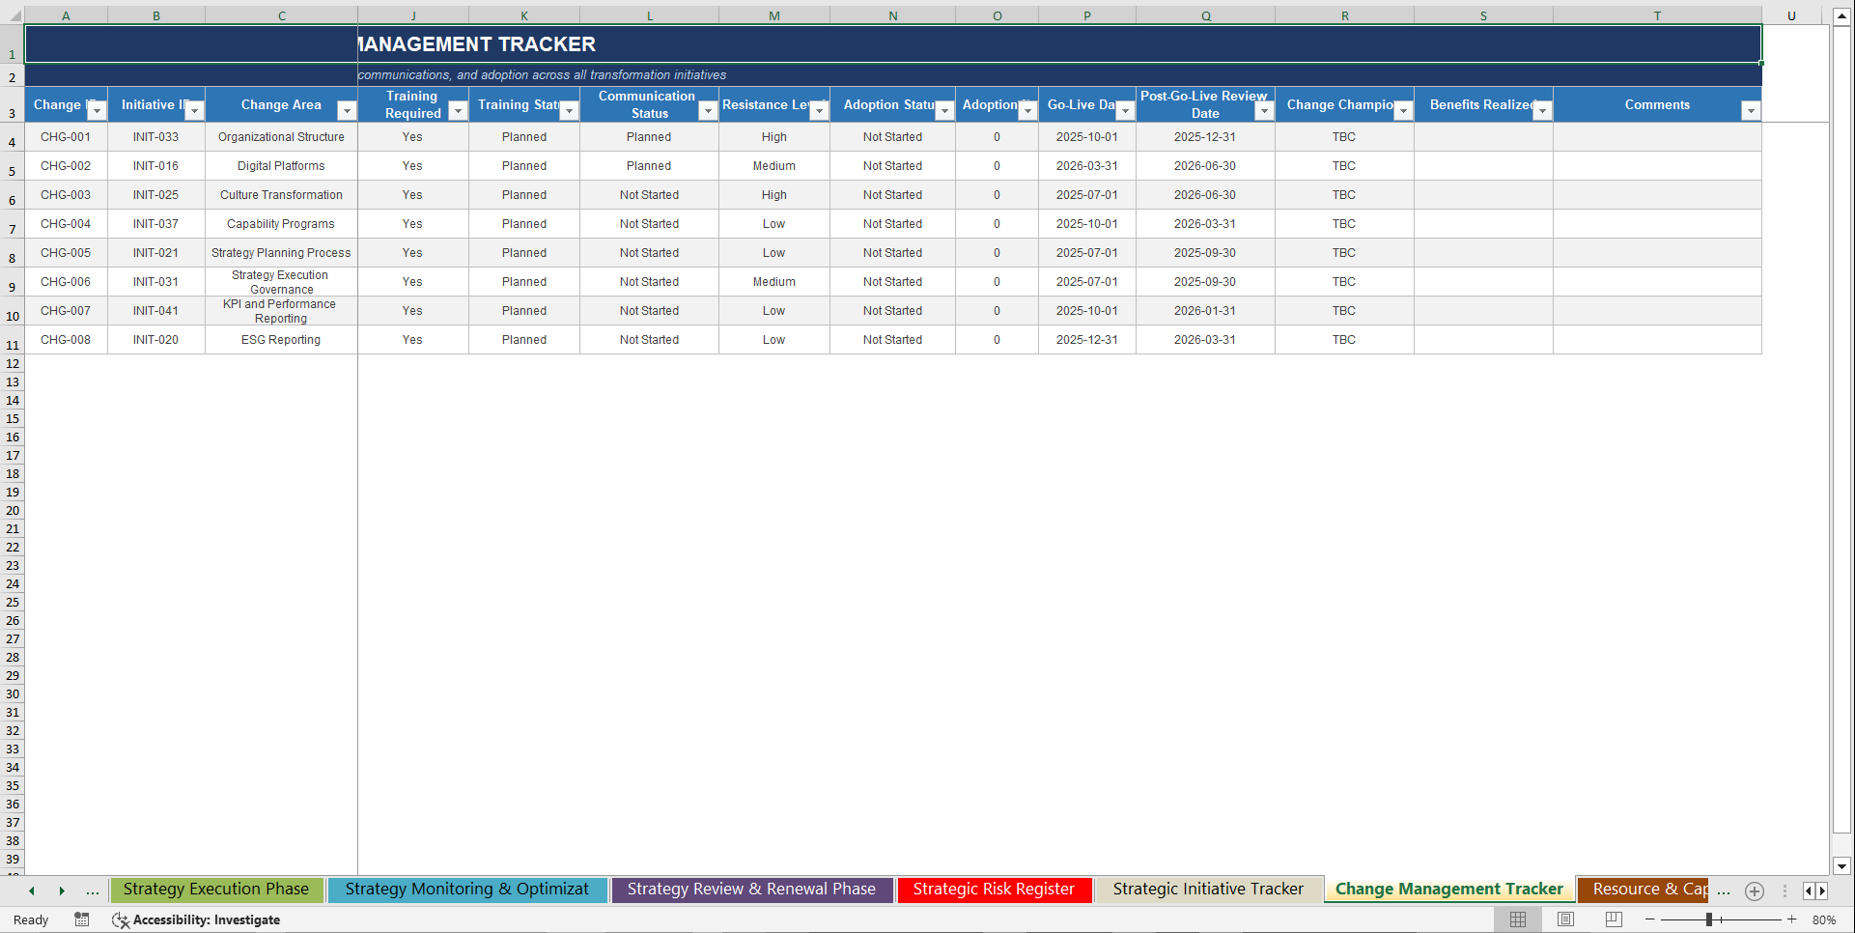Switch to the Strategy Execution Phase sheet
Screen dimensions: 1855x933
(x=216, y=890)
